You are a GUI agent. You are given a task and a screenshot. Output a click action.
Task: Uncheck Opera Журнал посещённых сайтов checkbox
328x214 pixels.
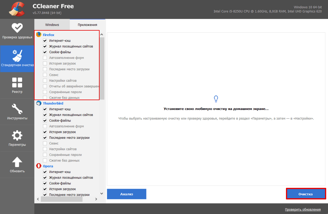pyautogui.click(x=45, y=177)
